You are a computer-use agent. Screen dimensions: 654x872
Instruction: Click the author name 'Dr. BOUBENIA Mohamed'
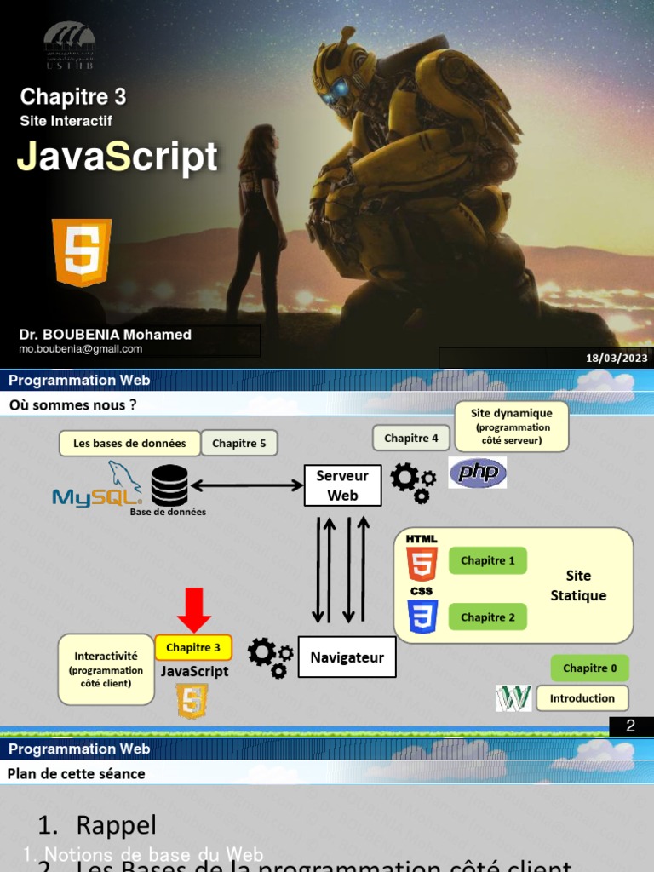(105, 334)
